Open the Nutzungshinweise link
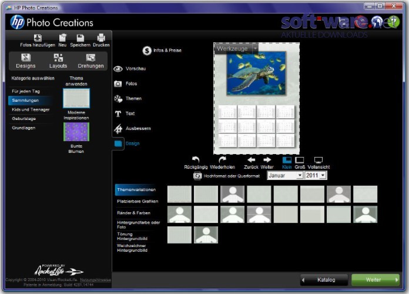 coord(95,280)
